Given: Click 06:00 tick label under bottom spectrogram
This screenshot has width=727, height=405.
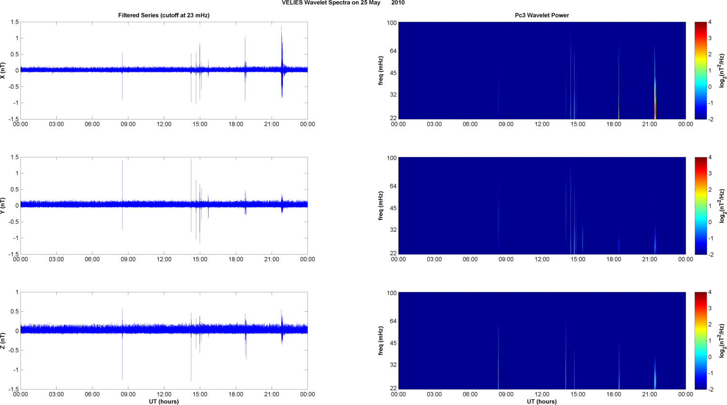Looking at the screenshot, I should tap(470, 394).
